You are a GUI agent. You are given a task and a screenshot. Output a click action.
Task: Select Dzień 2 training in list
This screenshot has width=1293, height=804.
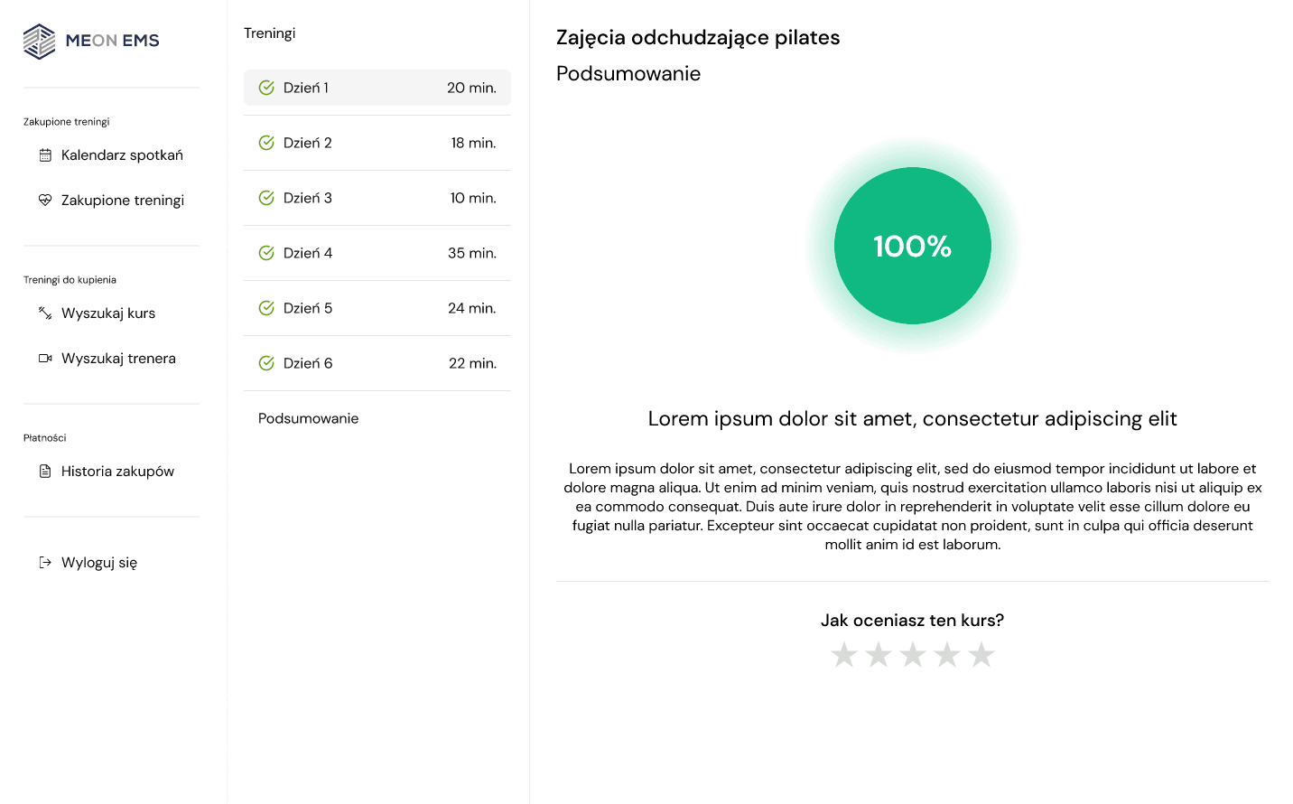point(377,143)
